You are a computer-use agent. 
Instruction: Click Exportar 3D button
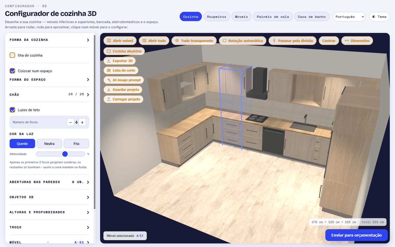click(x=119, y=61)
